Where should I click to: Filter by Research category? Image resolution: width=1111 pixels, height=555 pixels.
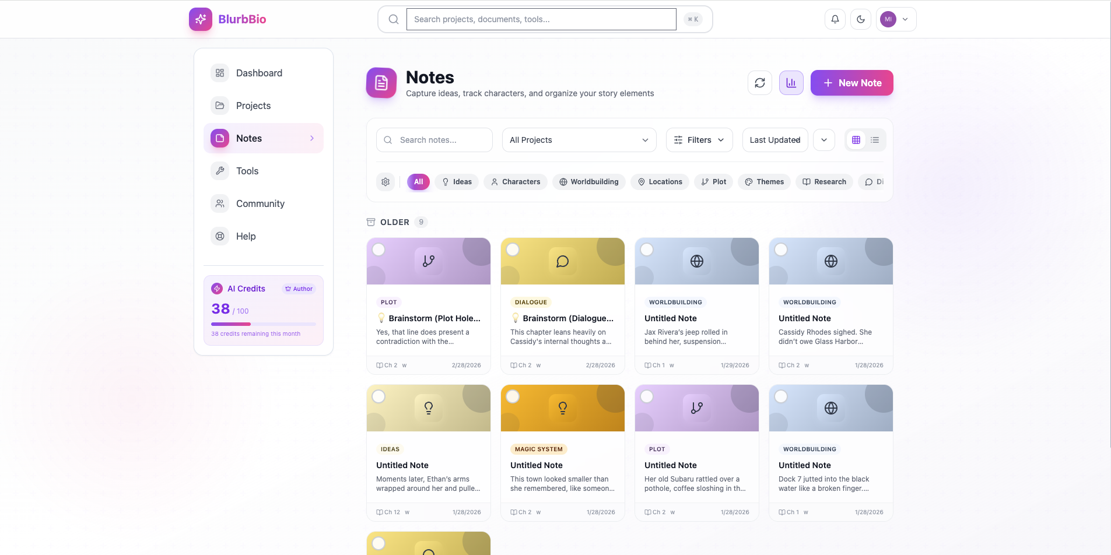[825, 182]
